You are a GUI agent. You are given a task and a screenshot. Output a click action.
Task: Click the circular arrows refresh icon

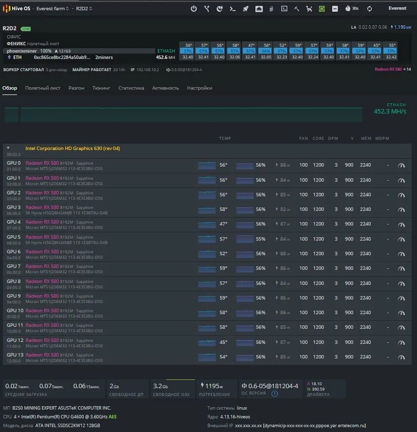click(369, 9)
